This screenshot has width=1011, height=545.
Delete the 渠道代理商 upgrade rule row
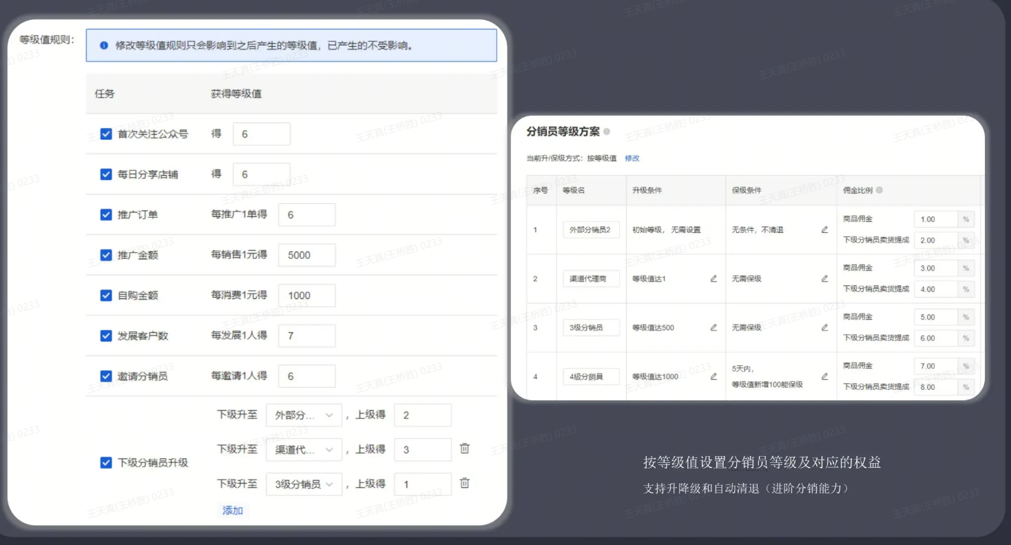point(465,449)
